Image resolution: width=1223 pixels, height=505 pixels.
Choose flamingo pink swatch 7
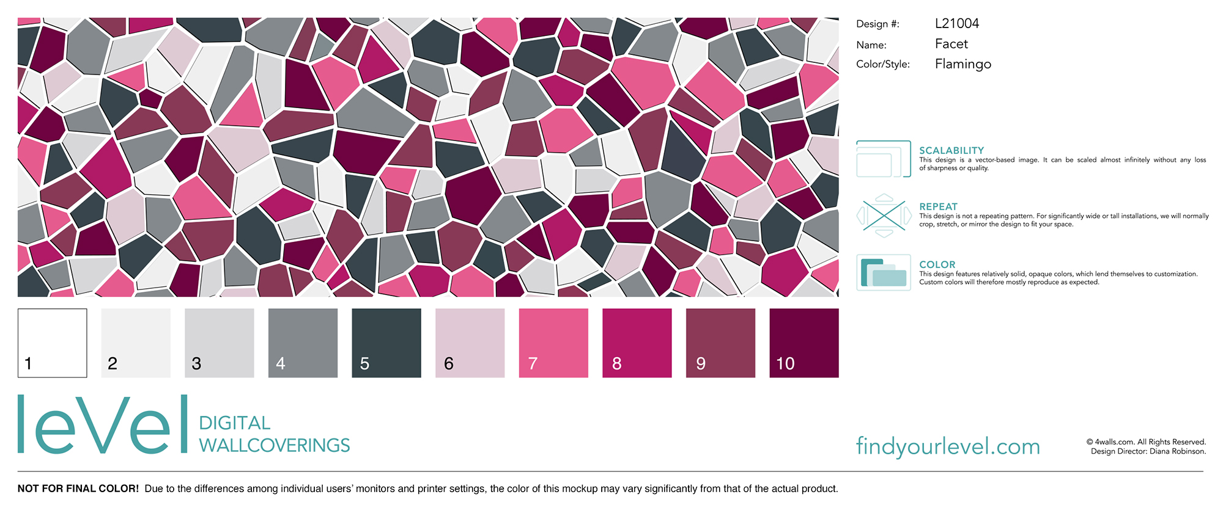[553, 343]
